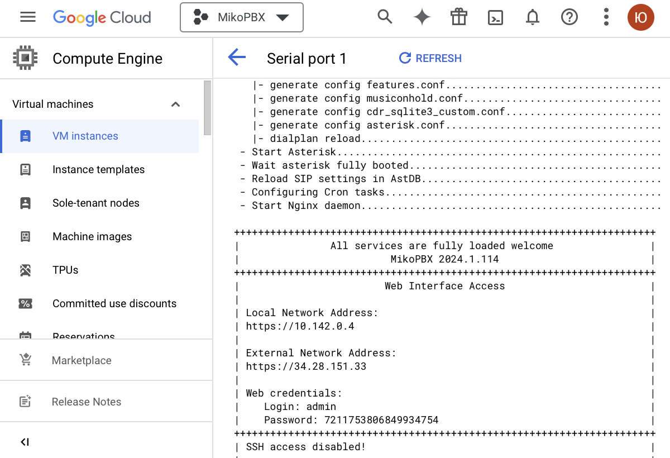
Task: Click the Refresh button
Action: click(x=430, y=58)
